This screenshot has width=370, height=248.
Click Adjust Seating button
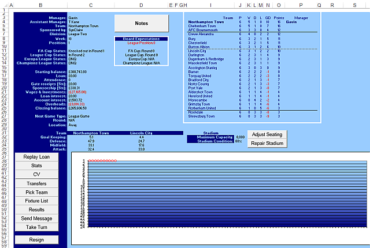click(267, 134)
